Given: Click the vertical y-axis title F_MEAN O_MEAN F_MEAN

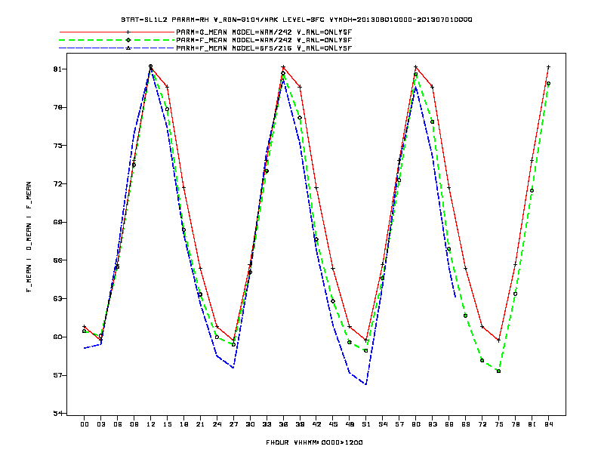Looking at the screenshot, I should coord(29,237).
